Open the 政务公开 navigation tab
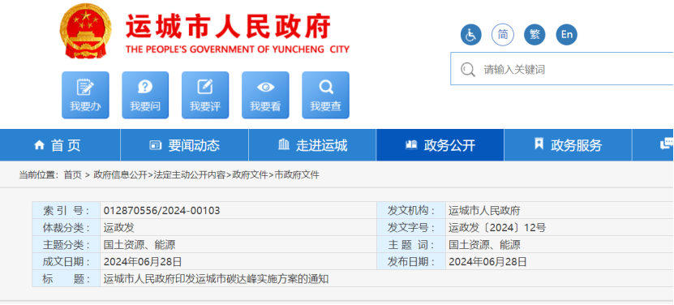This screenshot has height=305, width=674. pyautogui.click(x=440, y=145)
